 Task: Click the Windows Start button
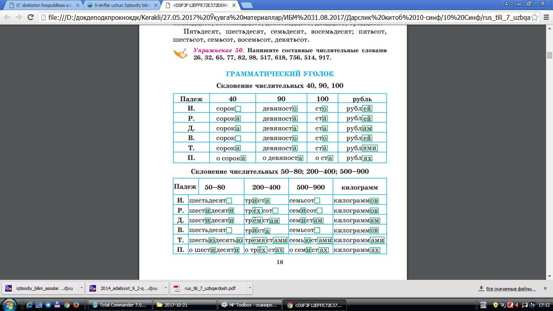click(9, 305)
